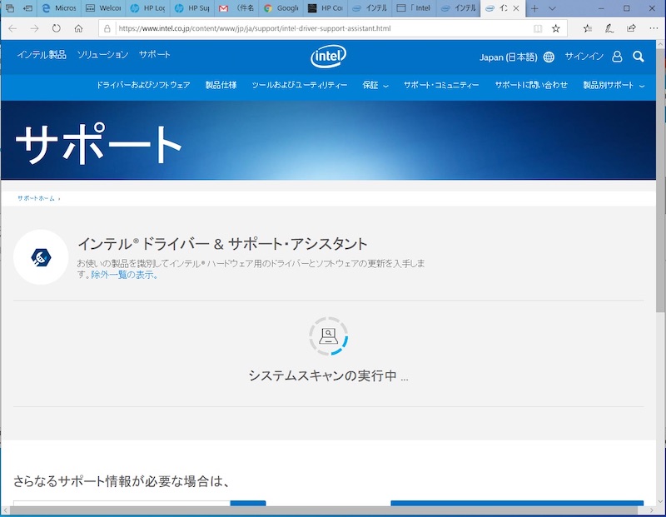Switch to the Welcome tab
The width and height of the screenshot is (666, 517).
coord(103,8)
